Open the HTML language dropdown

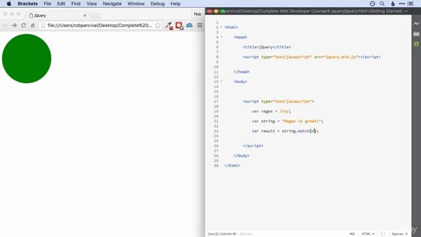click(368, 234)
